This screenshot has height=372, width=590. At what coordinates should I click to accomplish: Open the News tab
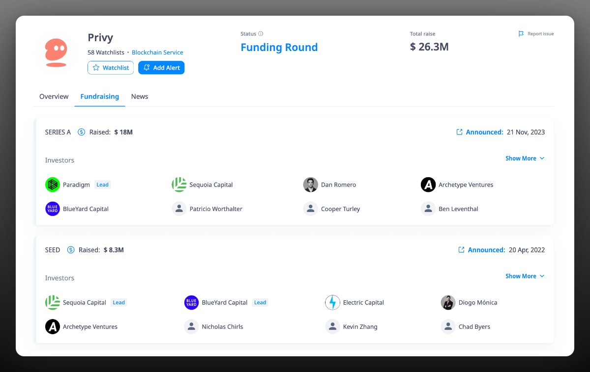pyautogui.click(x=140, y=96)
